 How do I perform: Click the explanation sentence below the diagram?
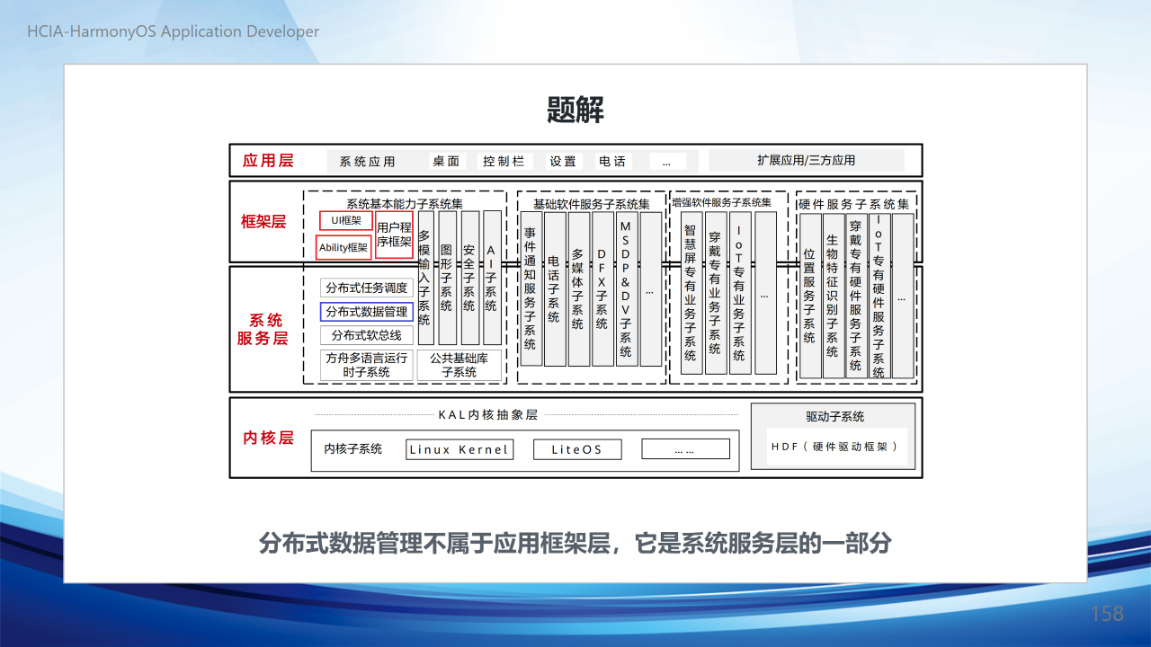575,544
